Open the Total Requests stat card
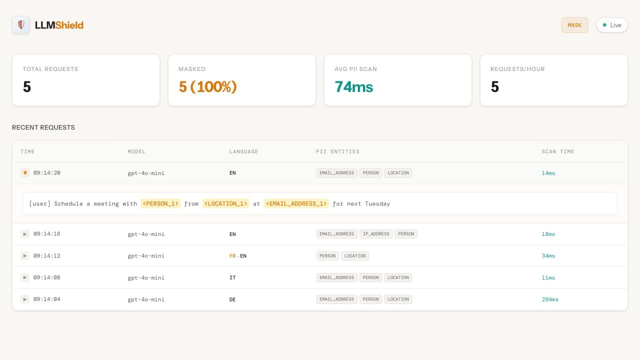The width and height of the screenshot is (640, 360). (x=86, y=80)
